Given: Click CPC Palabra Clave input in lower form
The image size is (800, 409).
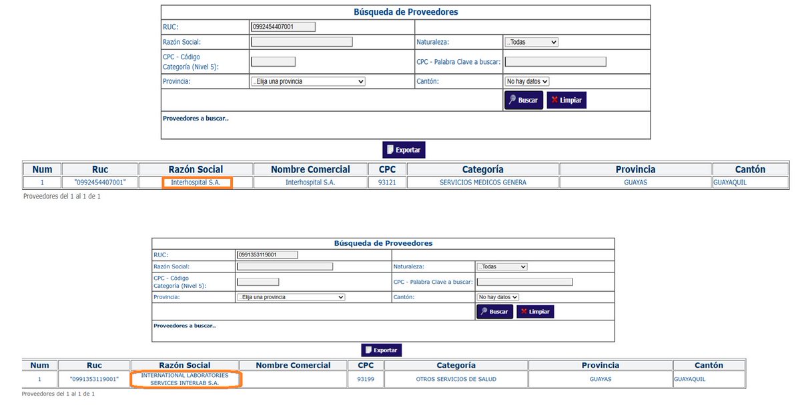Looking at the screenshot, I should point(524,282).
